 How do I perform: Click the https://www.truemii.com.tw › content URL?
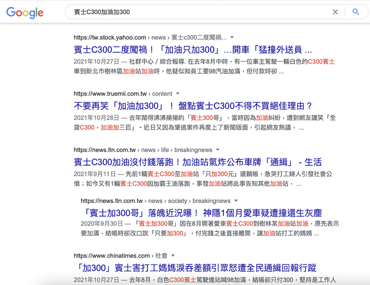tap(123, 94)
